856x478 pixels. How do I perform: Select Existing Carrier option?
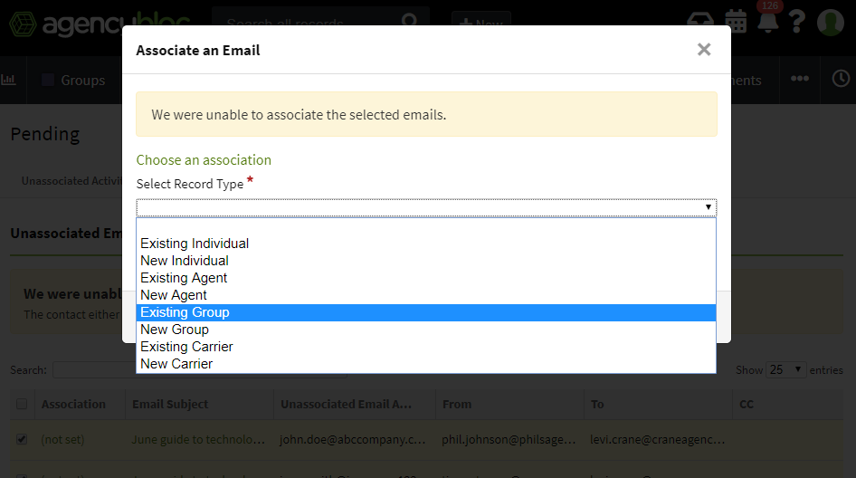point(426,347)
